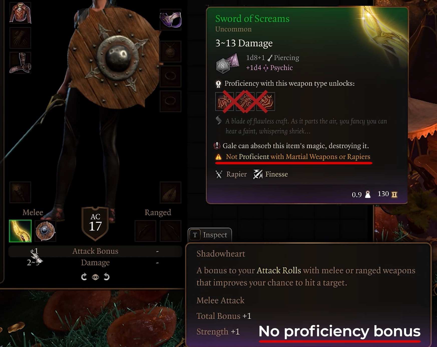Click the empty gloves equipment slot

pyautogui.click(x=20, y=38)
